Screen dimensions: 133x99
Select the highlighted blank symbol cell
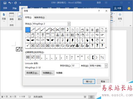point(28,30)
